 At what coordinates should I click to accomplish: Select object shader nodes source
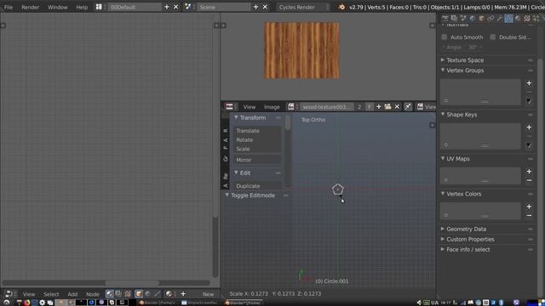(x=139, y=294)
